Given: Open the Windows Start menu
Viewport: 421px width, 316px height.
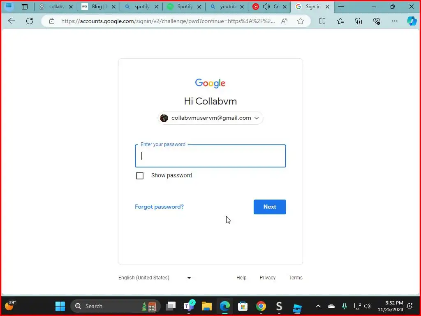Looking at the screenshot, I should coord(60,306).
